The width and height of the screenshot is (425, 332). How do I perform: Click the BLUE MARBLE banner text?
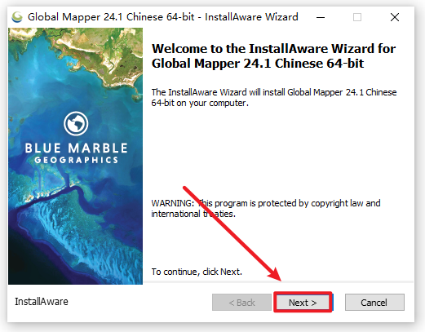(x=76, y=148)
